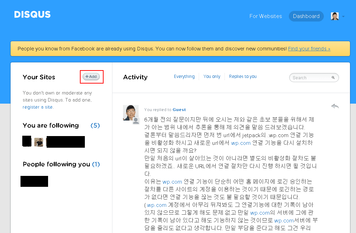Expand the account dropdown arrow
The image size is (356, 233).
(x=343, y=17)
